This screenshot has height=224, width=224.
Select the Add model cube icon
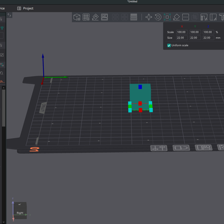[x=77, y=17]
